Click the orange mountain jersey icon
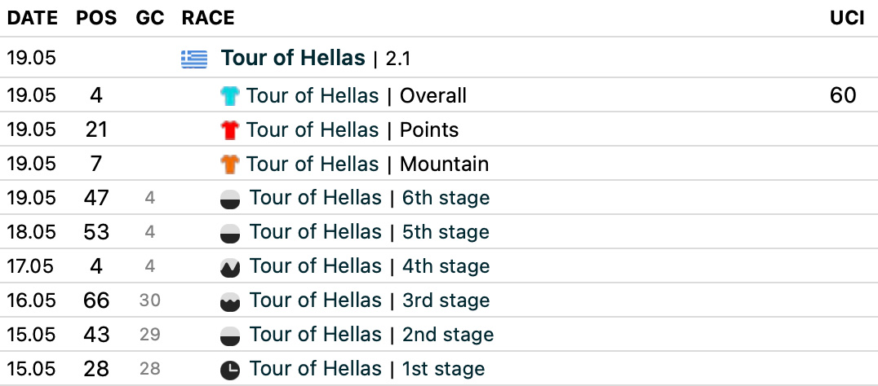The image size is (878, 386). click(231, 164)
